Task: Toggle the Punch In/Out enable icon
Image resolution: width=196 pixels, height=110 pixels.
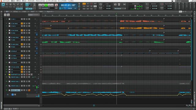Action: point(162,4)
